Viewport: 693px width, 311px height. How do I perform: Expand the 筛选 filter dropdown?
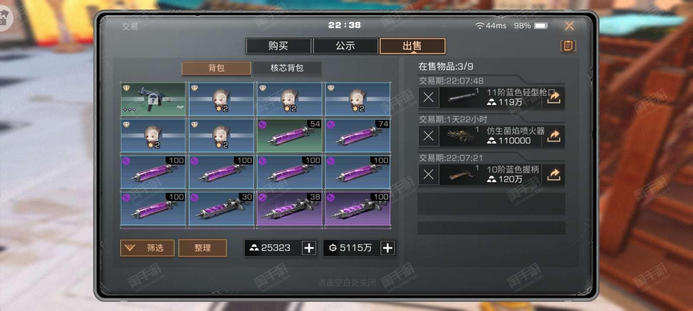coord(147,248)
